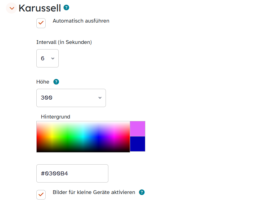The image size is (263, 207).
Task: Select the dark blue current color swatch
Action: 138,144
